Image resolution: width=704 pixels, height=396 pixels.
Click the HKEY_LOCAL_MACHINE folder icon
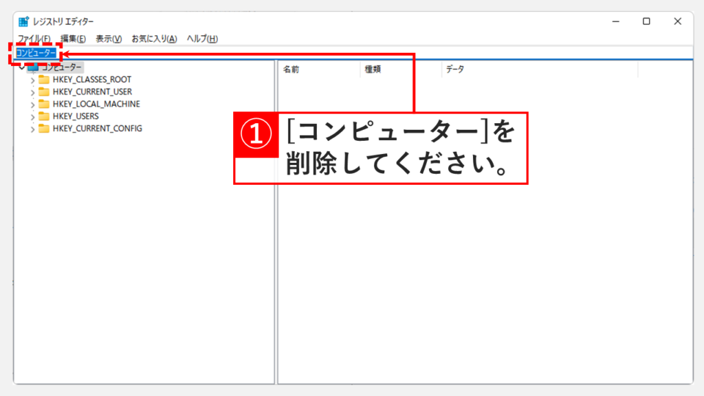tap(43, 104)
